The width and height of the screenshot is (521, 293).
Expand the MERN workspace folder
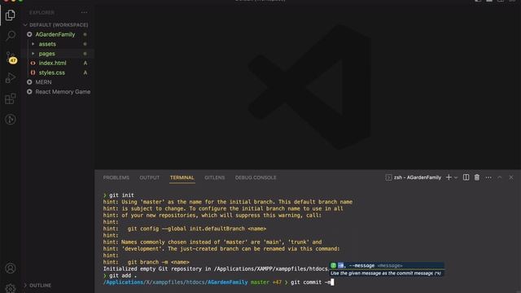(43, 82)
